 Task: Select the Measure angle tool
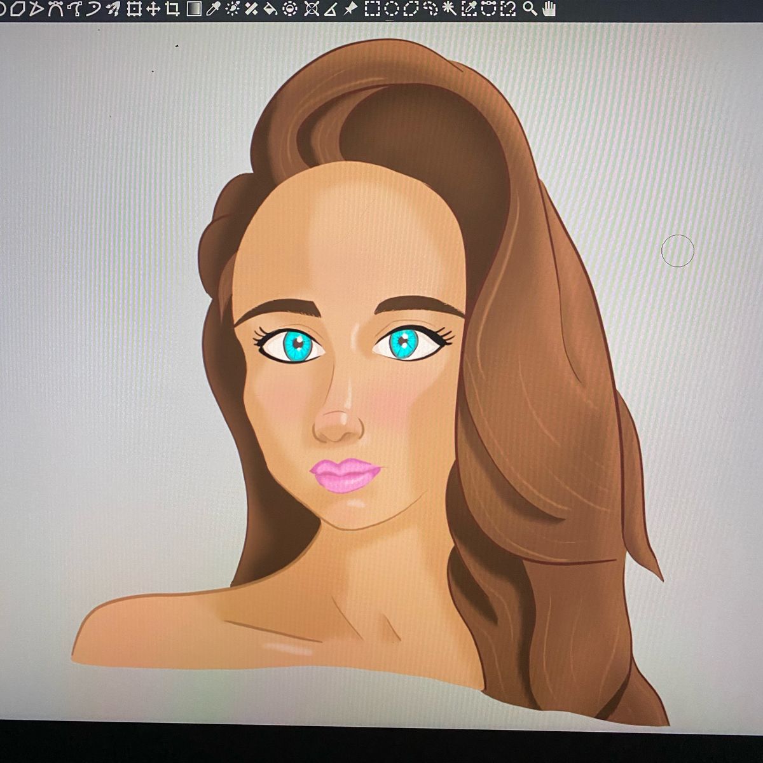[331, 9]
